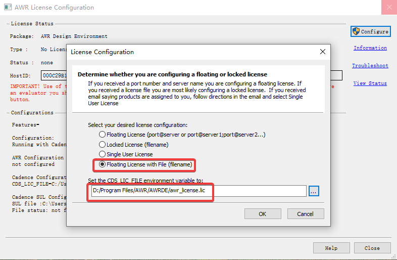Click the 'Cadence Configurat' heading text
397x260 pixels.
pos(39,178)
